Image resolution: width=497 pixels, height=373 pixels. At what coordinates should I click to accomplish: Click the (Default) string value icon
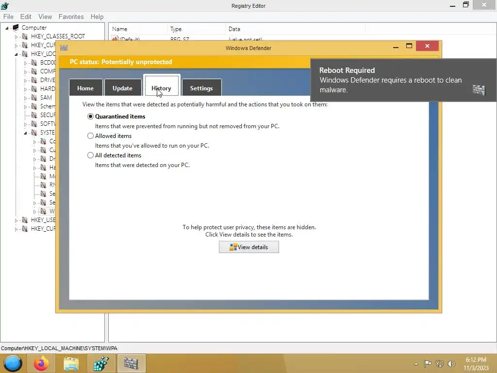pos(115,39)
